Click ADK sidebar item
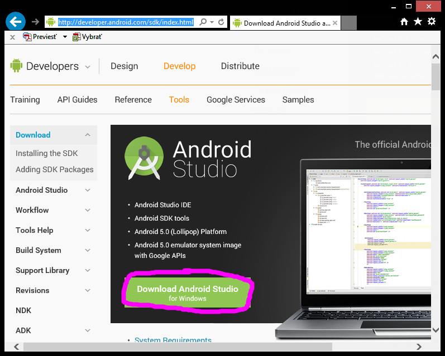Screen dimensions: 445x356 point(23,330)
